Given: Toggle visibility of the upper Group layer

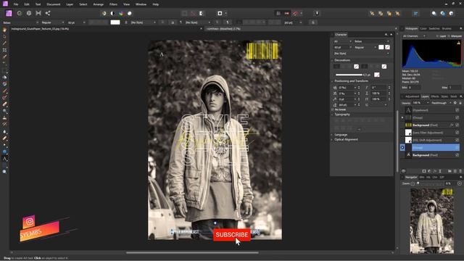Looking at the screenshot, I should (457, 117).
